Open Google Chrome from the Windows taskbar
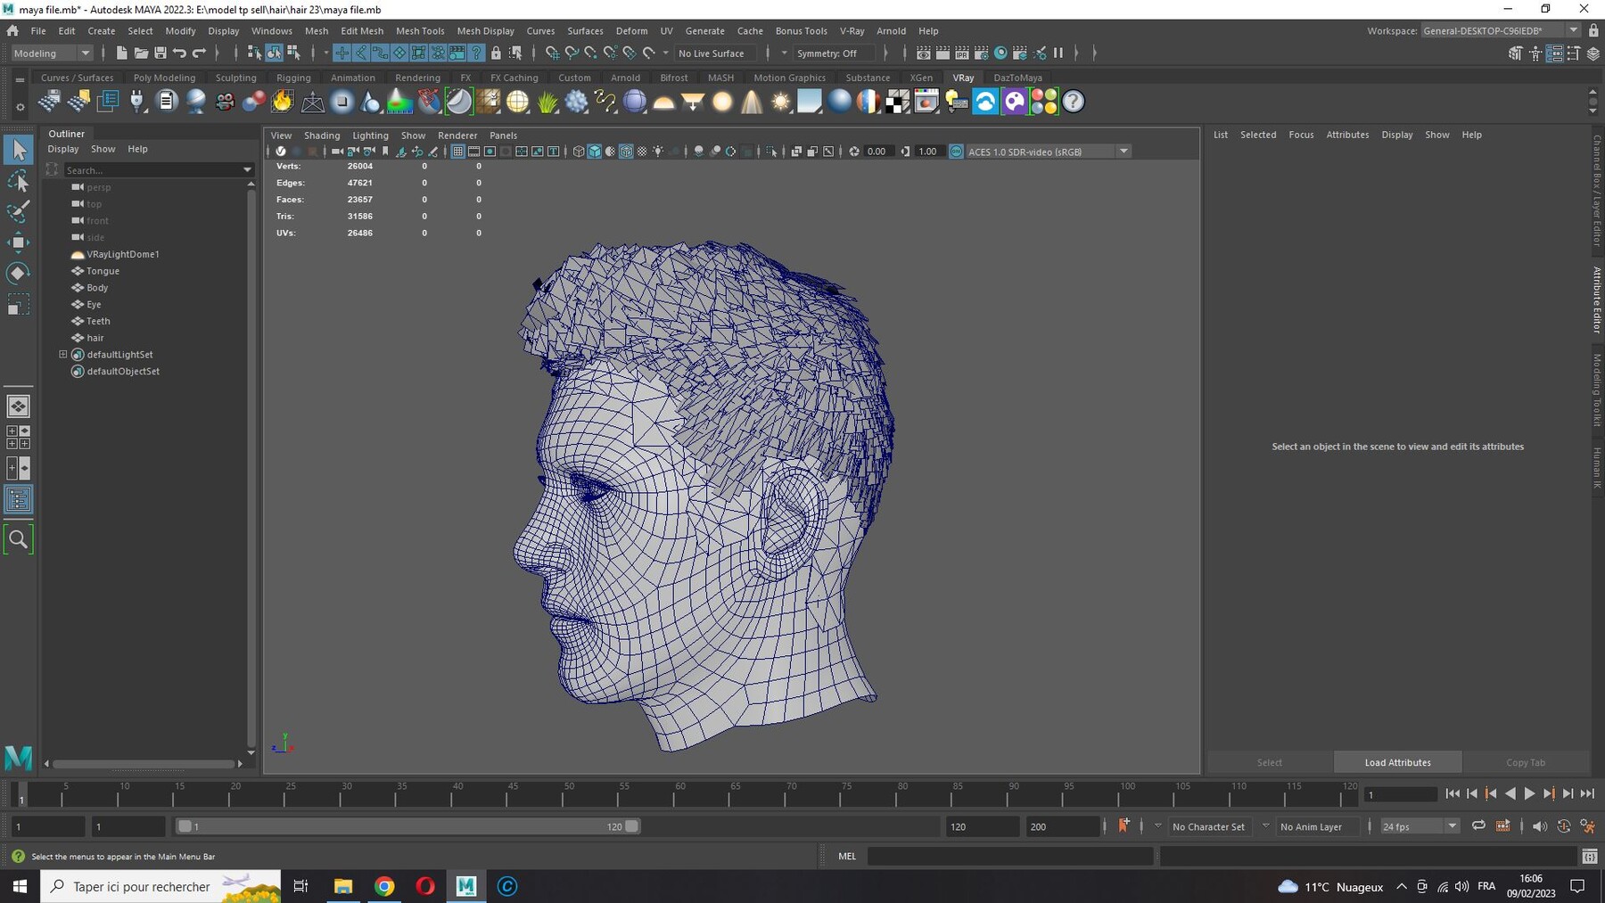1605x903 pixels. pos(384,886)
